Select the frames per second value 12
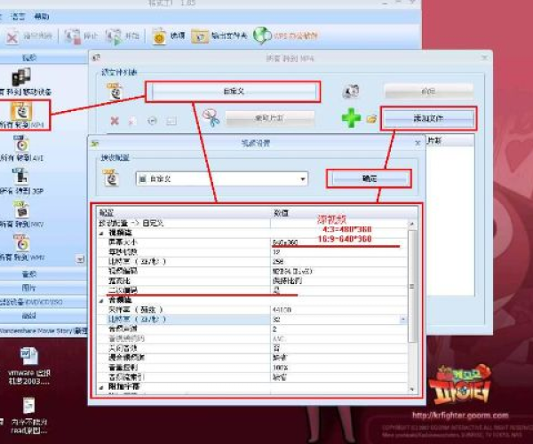533x444 pixels. coord(276,251)
